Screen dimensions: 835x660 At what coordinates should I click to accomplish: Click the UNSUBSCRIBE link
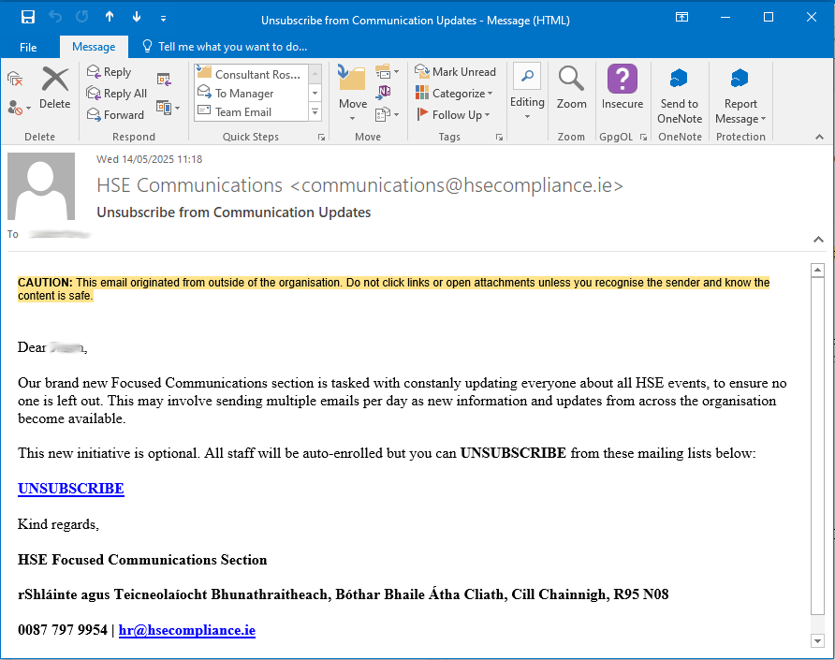coord(71,489)
